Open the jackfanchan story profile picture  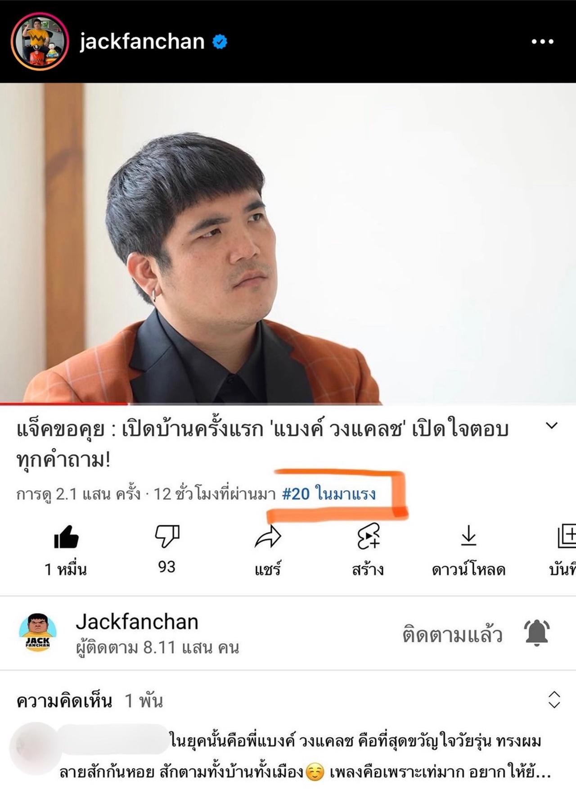[40, 41]
